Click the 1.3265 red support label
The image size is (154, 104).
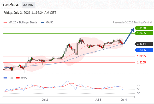click(x=141, y=62)
